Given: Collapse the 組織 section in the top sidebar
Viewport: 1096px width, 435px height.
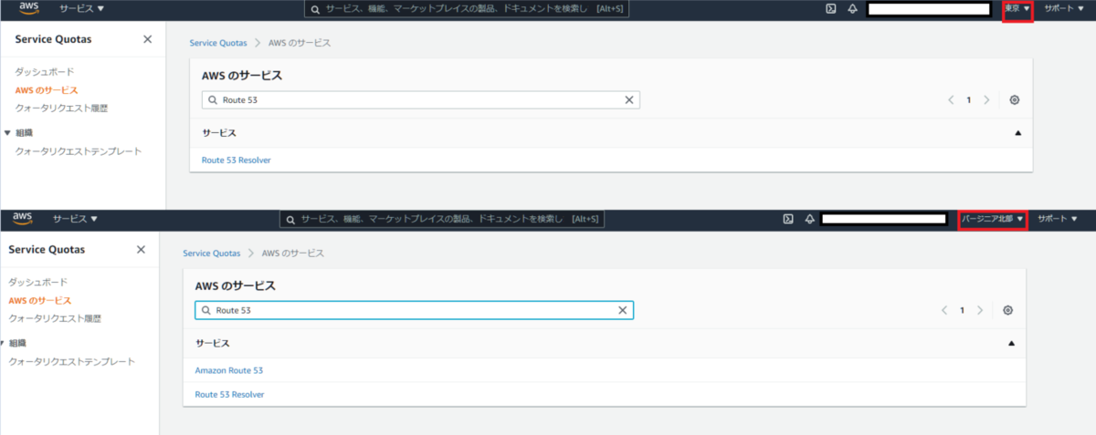Looking at the screenshot, I should pos(7,133).
